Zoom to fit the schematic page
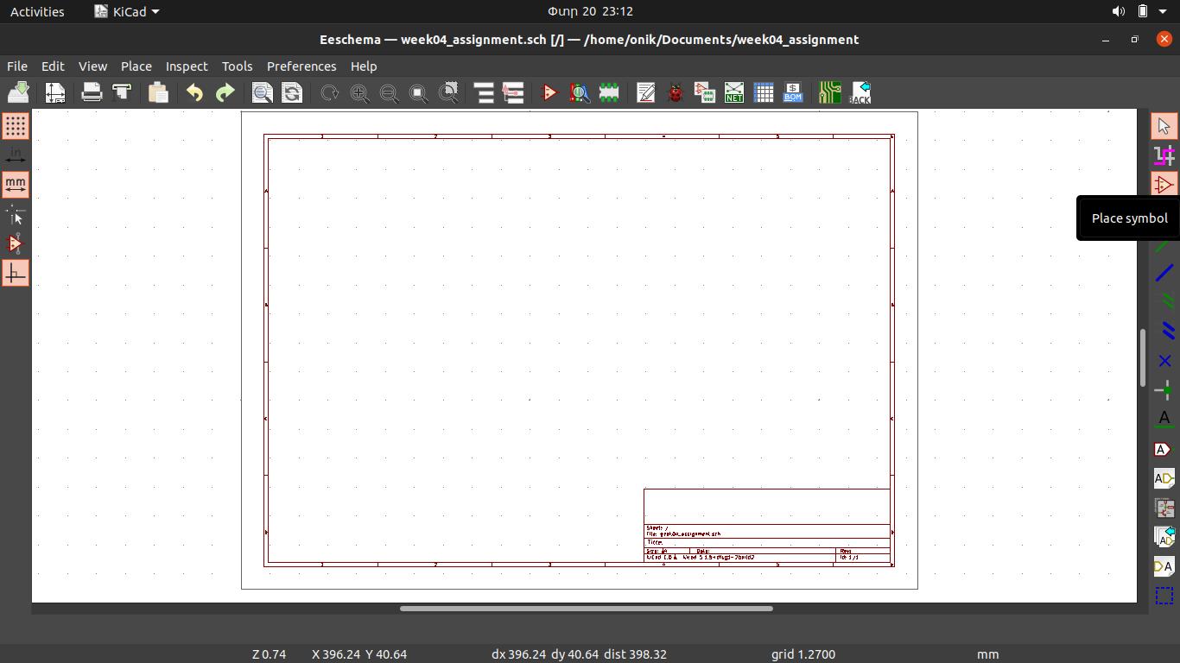 click(419, 92)
